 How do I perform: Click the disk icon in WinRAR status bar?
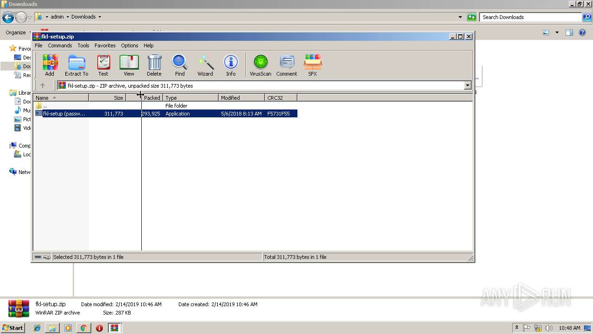(38, 257)
